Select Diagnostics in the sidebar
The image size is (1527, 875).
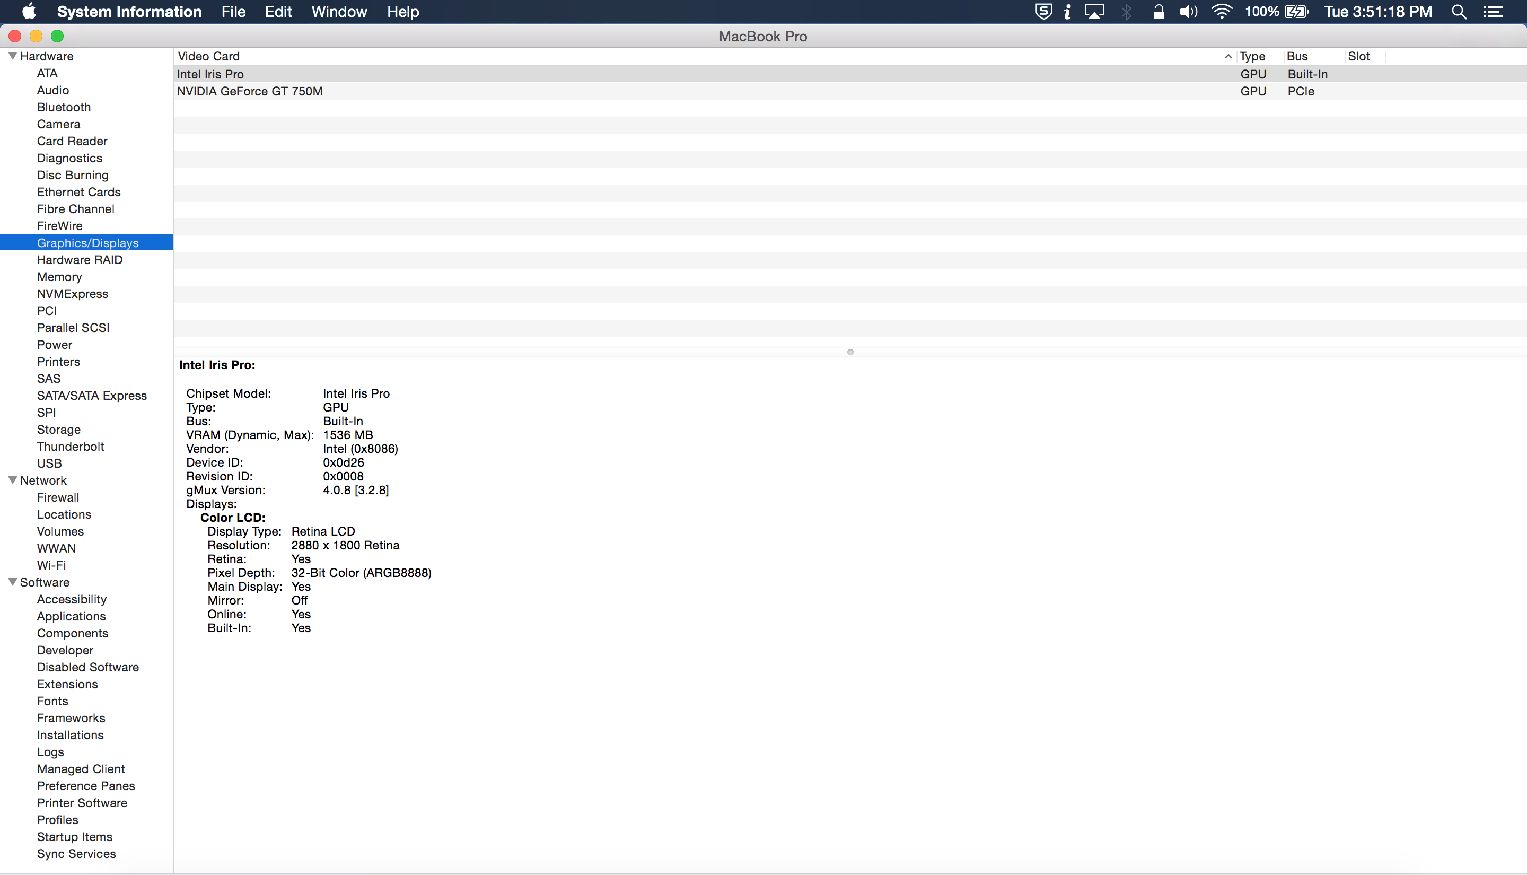point(69,158)
